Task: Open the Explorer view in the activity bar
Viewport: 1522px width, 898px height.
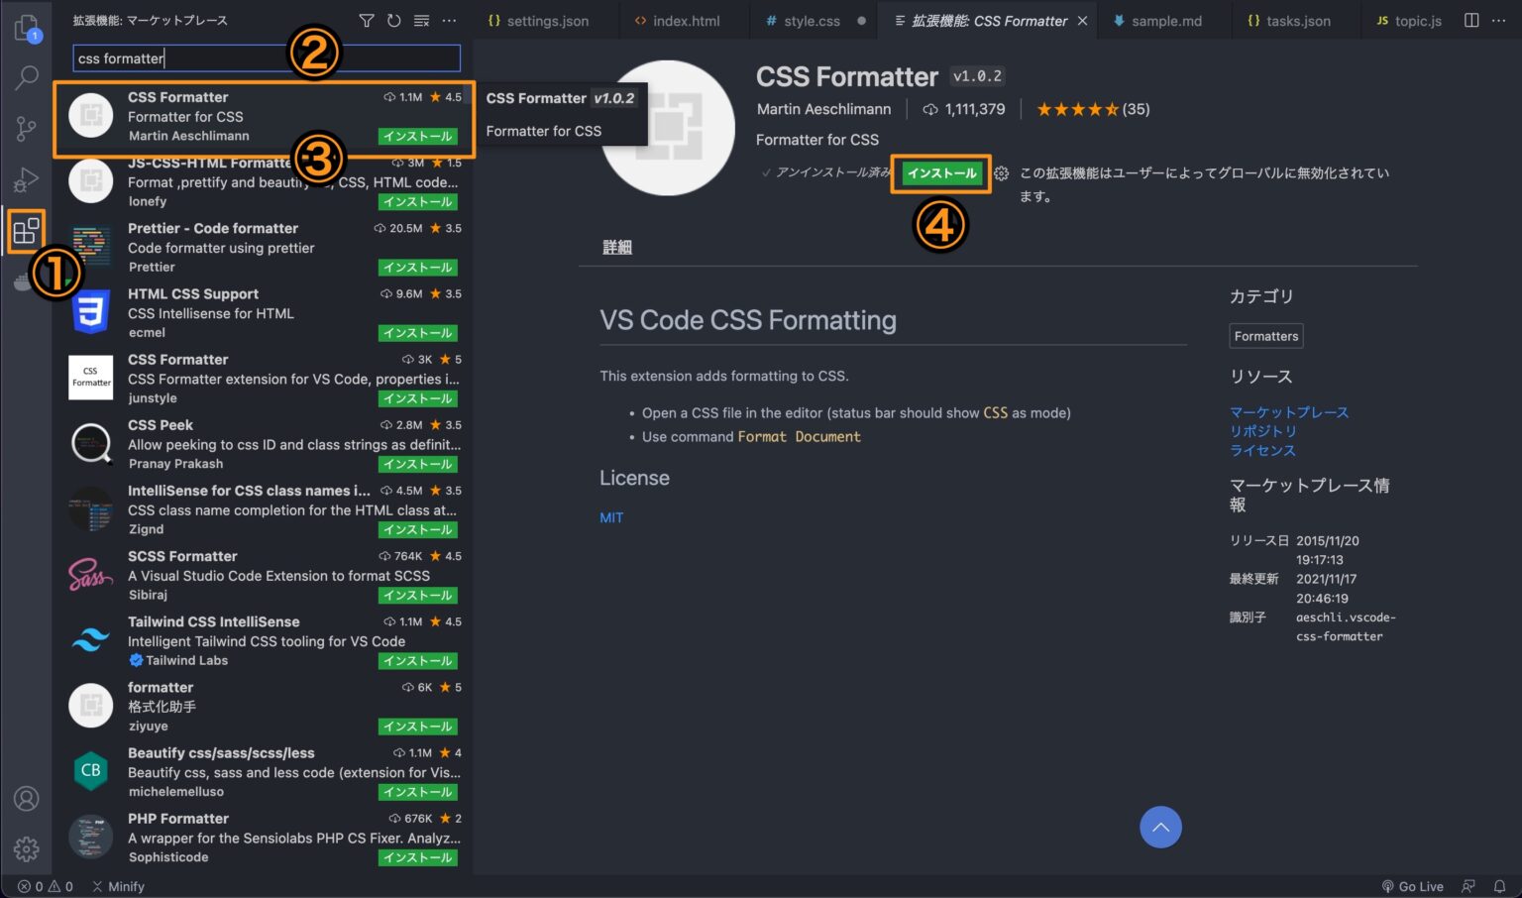Action: pyautogui.click(x=27, y=27)
